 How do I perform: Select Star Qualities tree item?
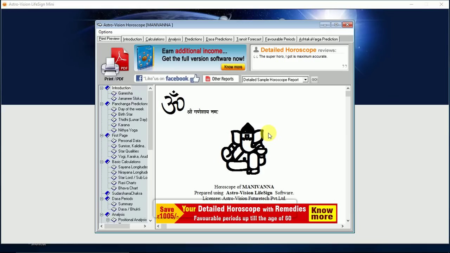click(128, 151)
